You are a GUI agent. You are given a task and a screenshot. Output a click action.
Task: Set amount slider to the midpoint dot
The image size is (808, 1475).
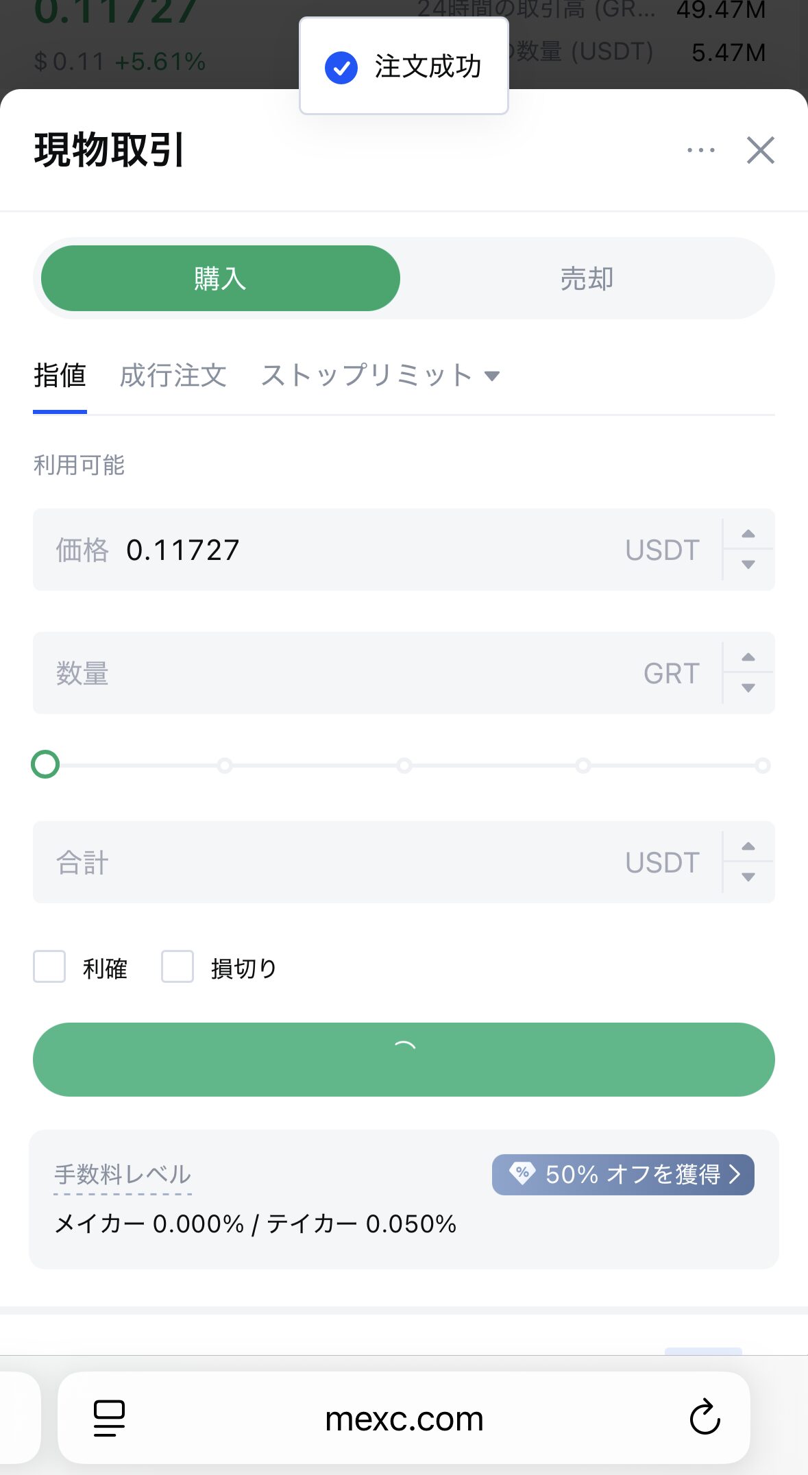(404, 765)
